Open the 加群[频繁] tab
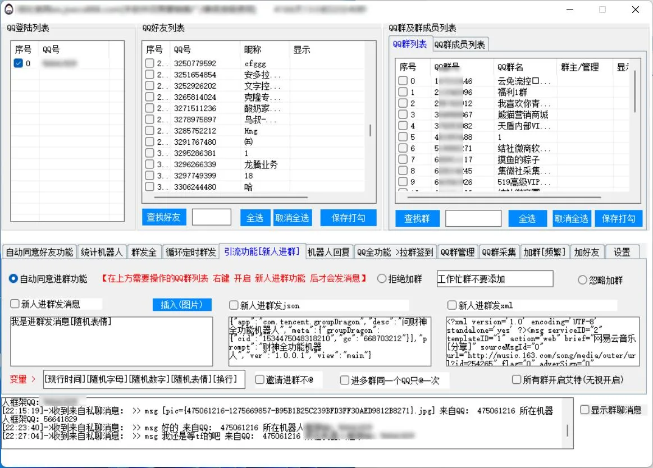The image size is (653, 468). pyautogui.click(x=544, y=253)
